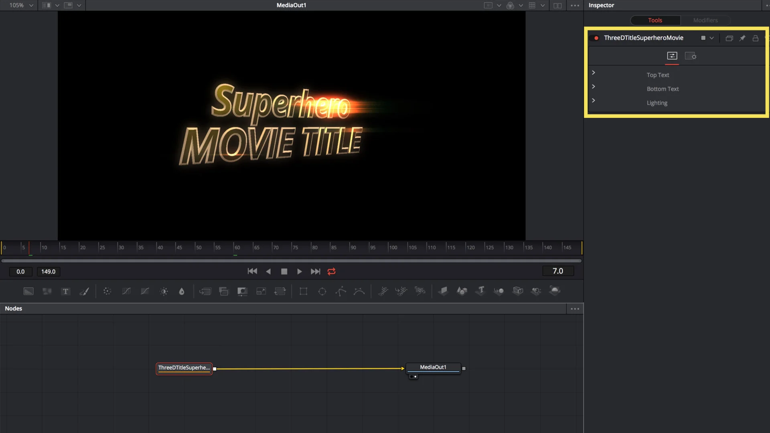Pin the ThreeDTitleSuperheroMovie inspector controls
The height and width of the screenshot is (433, 770).
(x=742, y=38)
